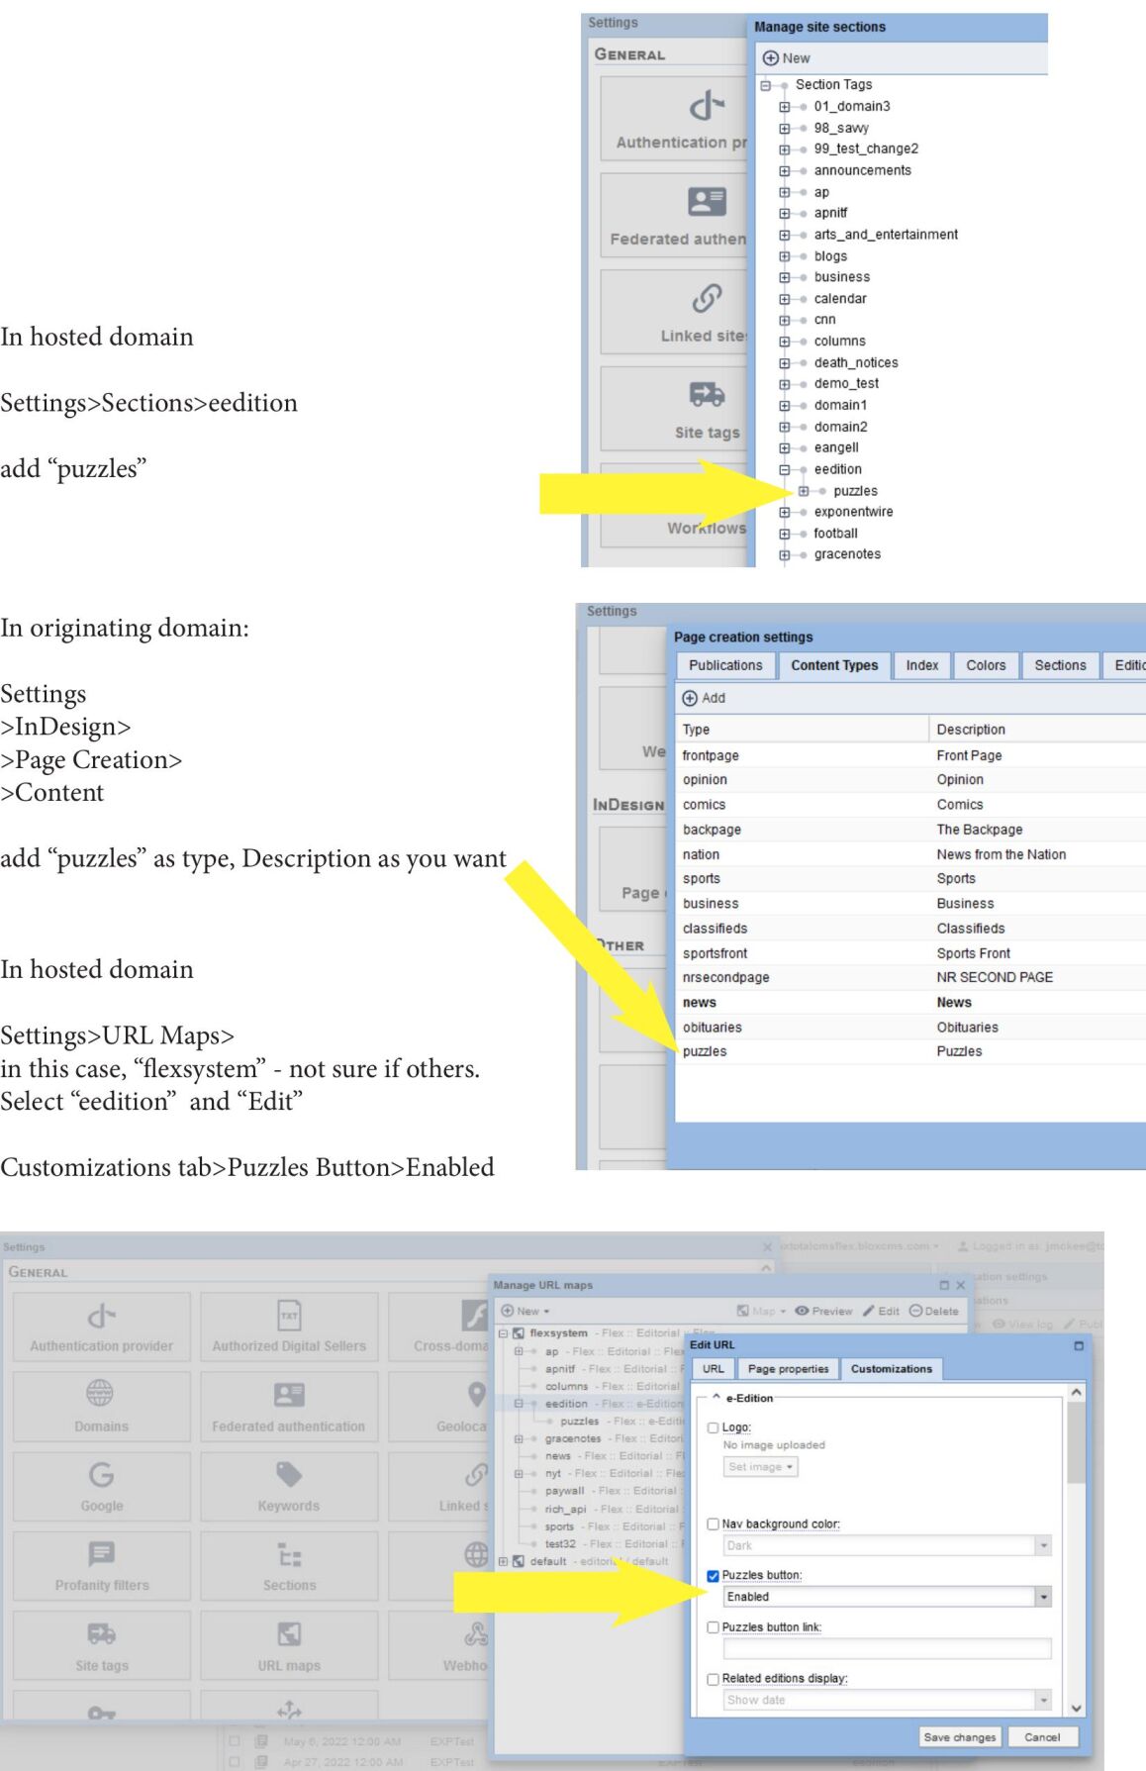Open the Profanity filters icon
The height and width of the screenshot is (1771, 1146).
tap(101, 1554)
